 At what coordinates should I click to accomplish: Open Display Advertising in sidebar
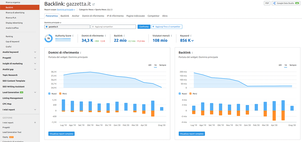pos(14,23)
